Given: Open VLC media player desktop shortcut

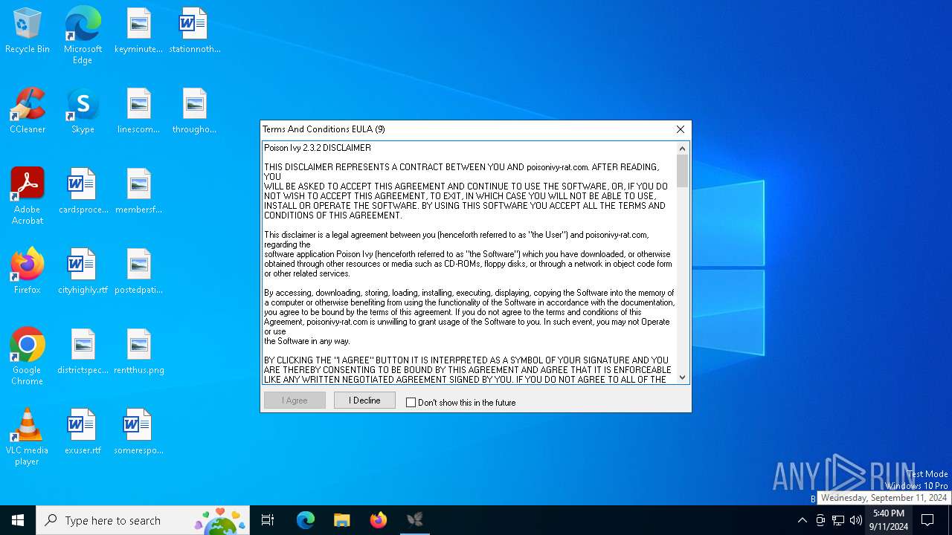Looking at the screenshot, I should [28, 437].
